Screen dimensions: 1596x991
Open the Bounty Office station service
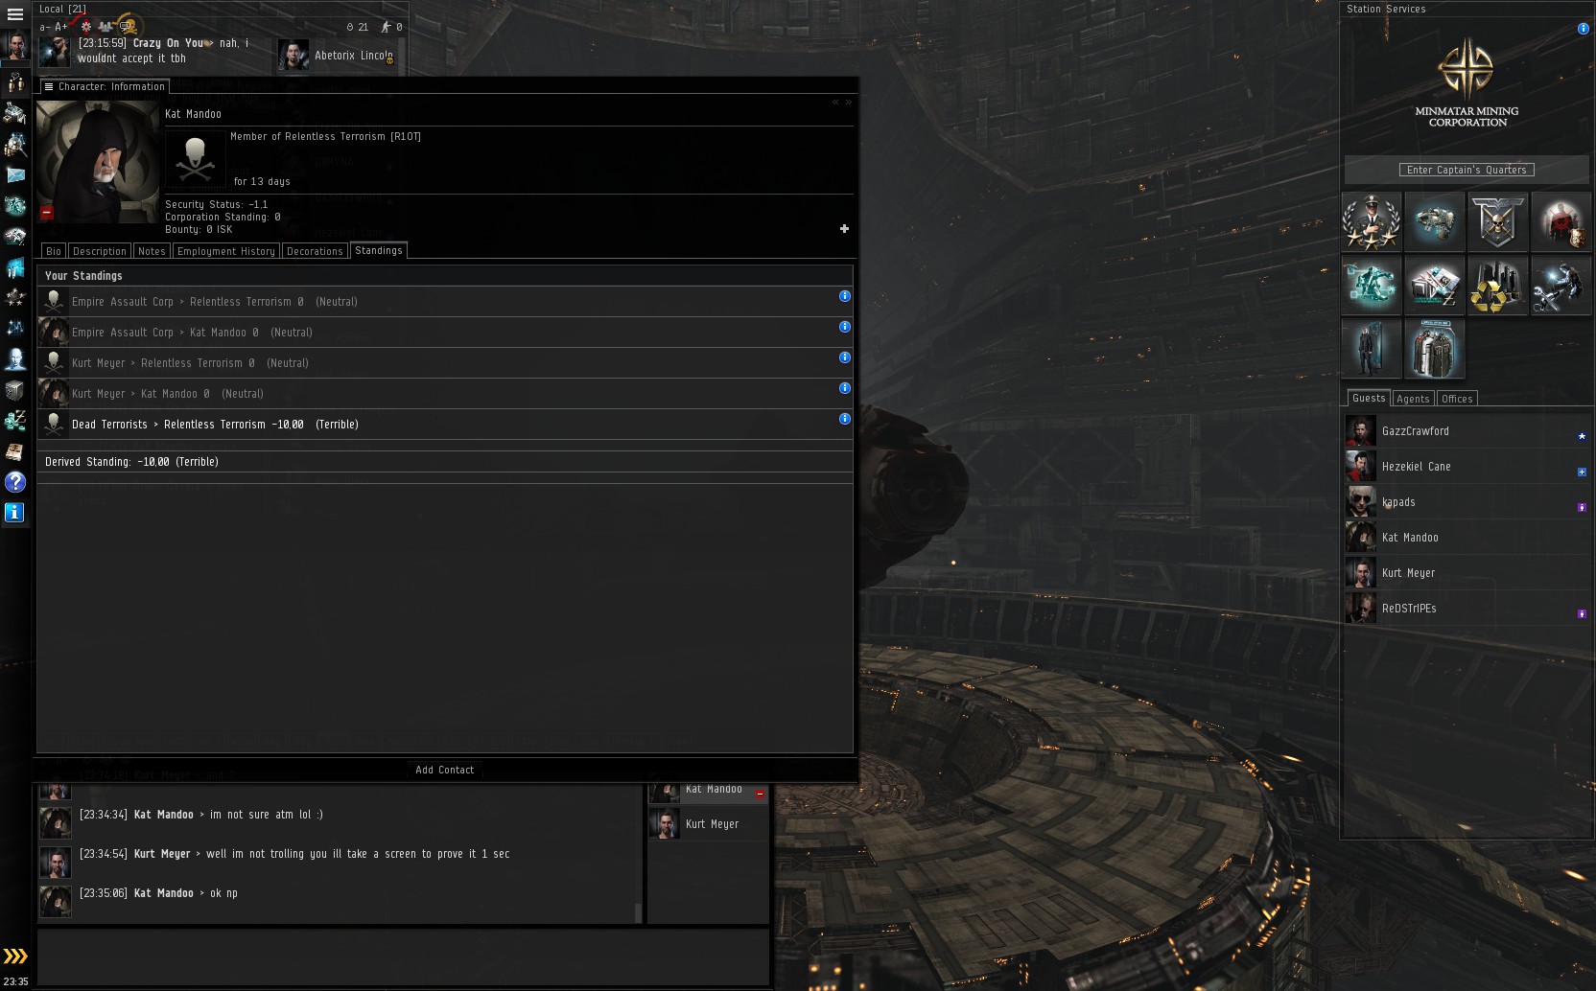pyautogui.click(x=1561, y=221)
